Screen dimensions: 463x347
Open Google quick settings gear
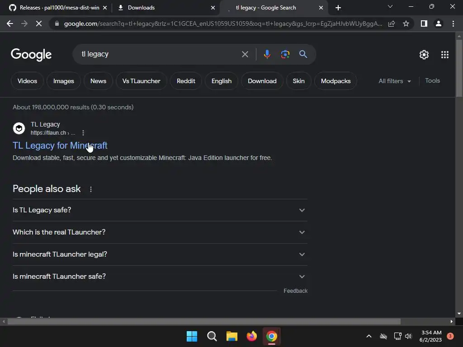pyautogui.click(x=424, y=55)
